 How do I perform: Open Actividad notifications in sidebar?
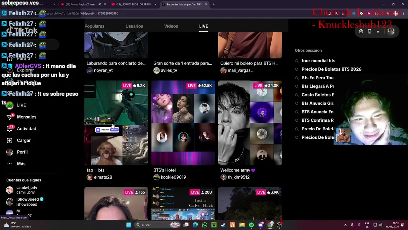coord(22,128)
